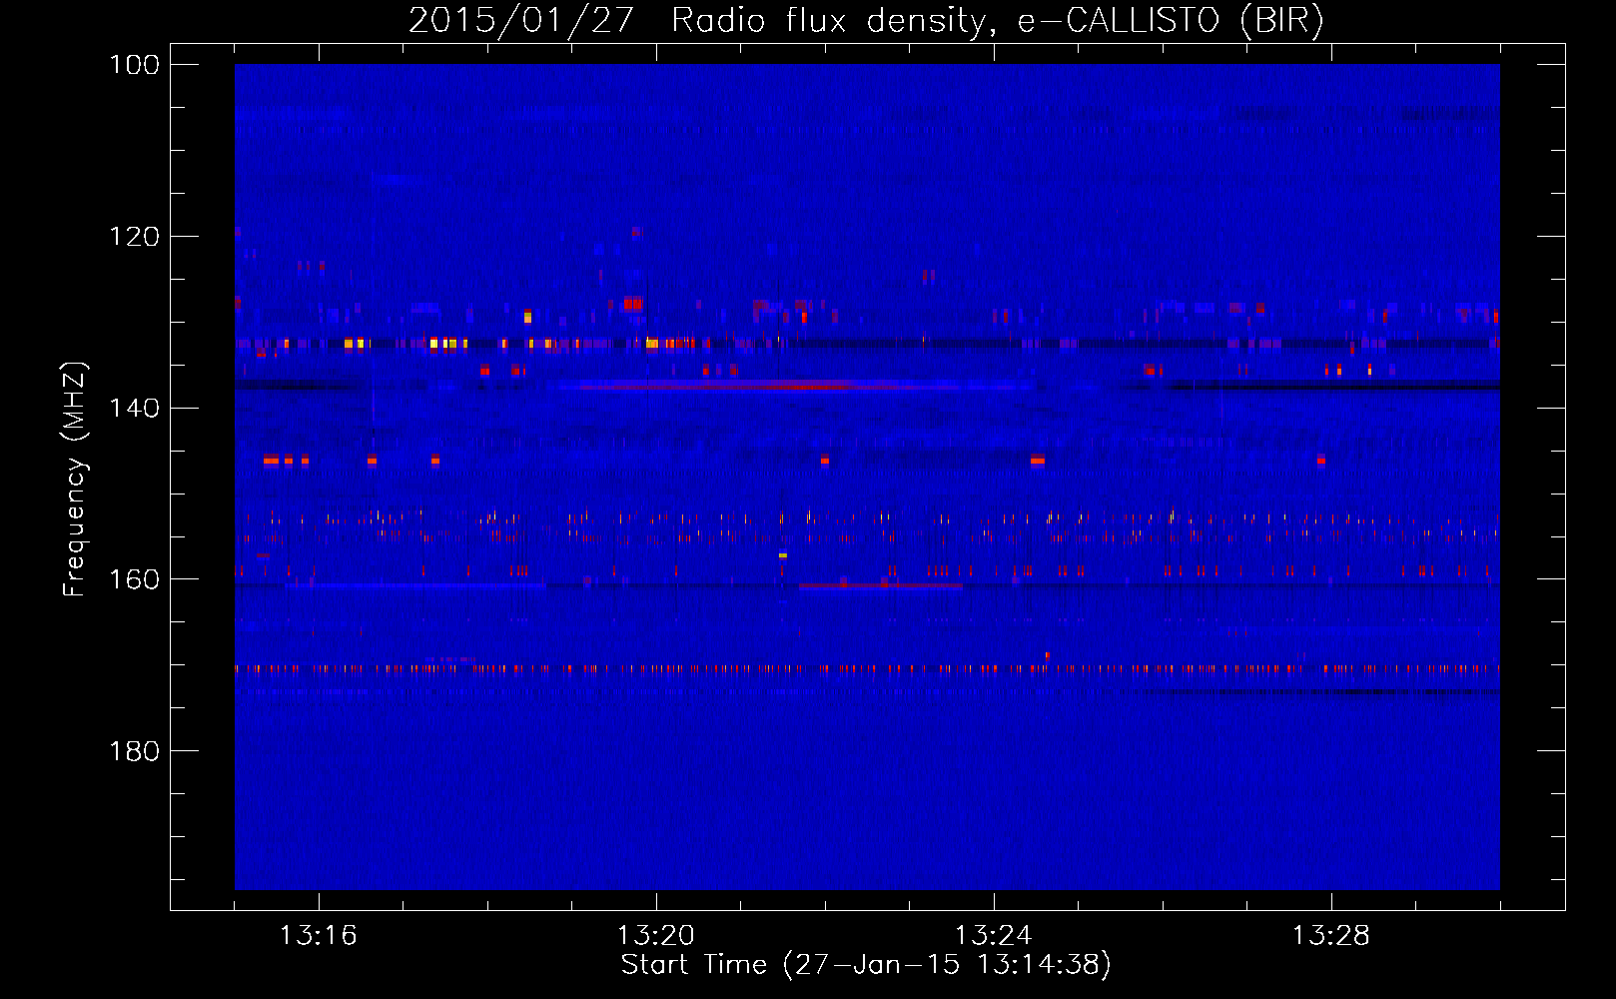Click the "Start Time (27-Jan-15 13:14:38)" axis label
Viewport: 1616px width, 999px height.
click(866, 965)
